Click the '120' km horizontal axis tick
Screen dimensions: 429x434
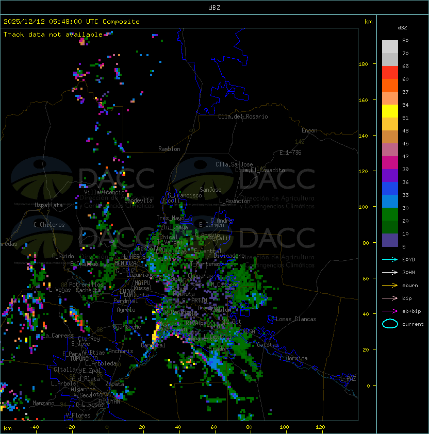320,427
